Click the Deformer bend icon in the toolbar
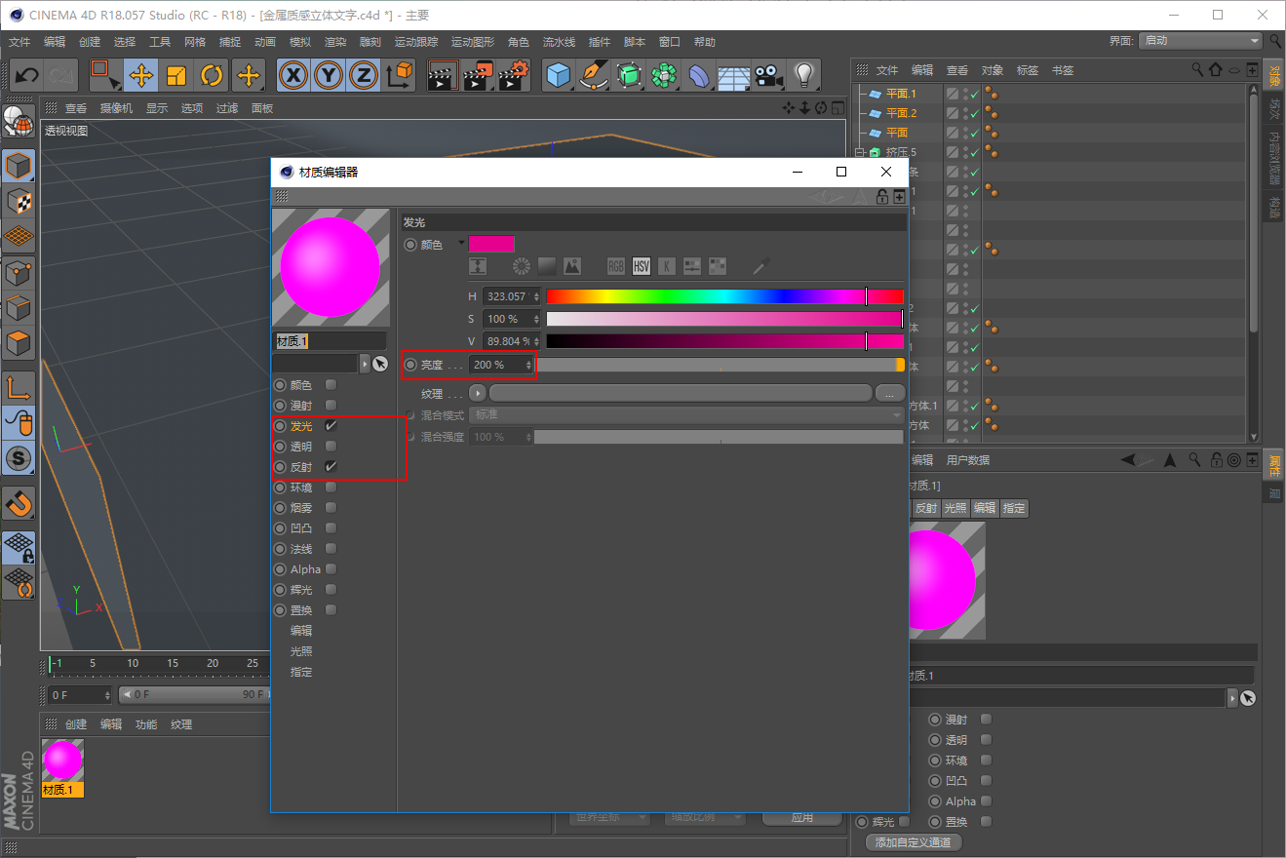 pos(699,75)
